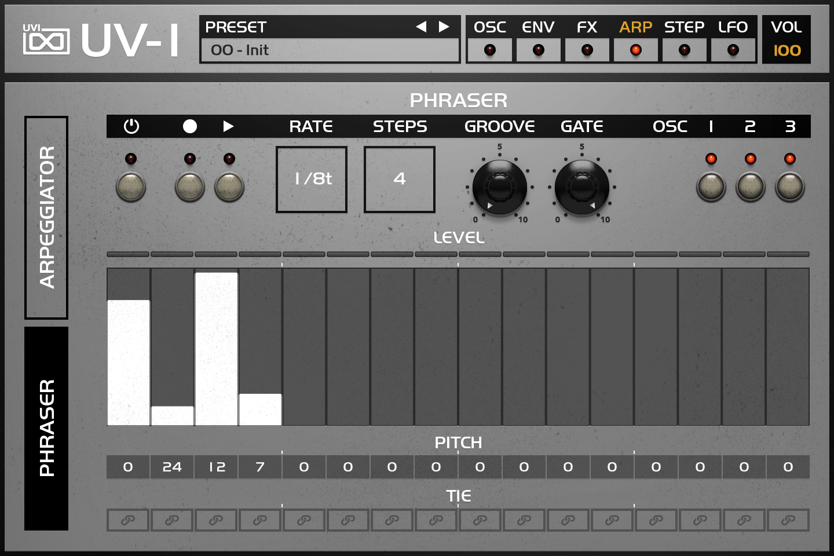The width and height of the screenshot is (834, 556).
Task: Click pitch value 24 of step 2
Action: coord(173,467)
